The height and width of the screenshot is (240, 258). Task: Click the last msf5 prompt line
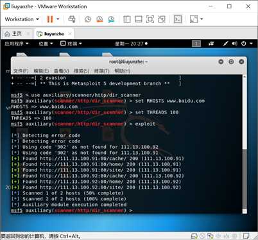pyautogui.click(x=72, y=210)
